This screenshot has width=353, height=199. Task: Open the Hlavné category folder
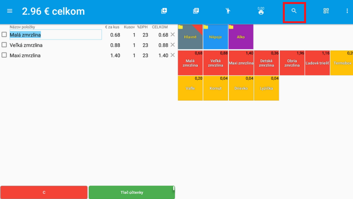190,37
